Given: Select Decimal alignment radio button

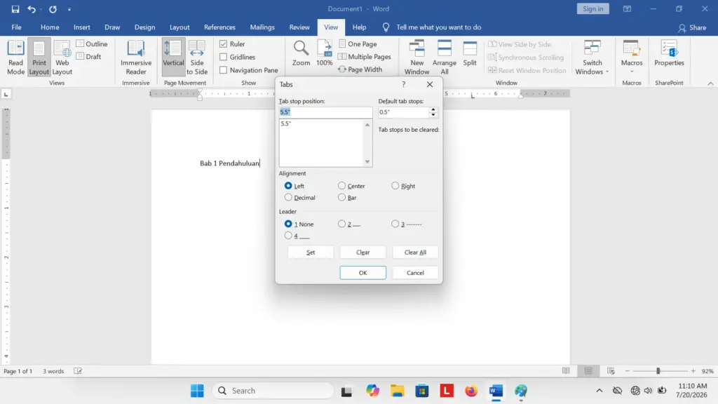Looking at the screenshot, I should (x=288, y=197).
